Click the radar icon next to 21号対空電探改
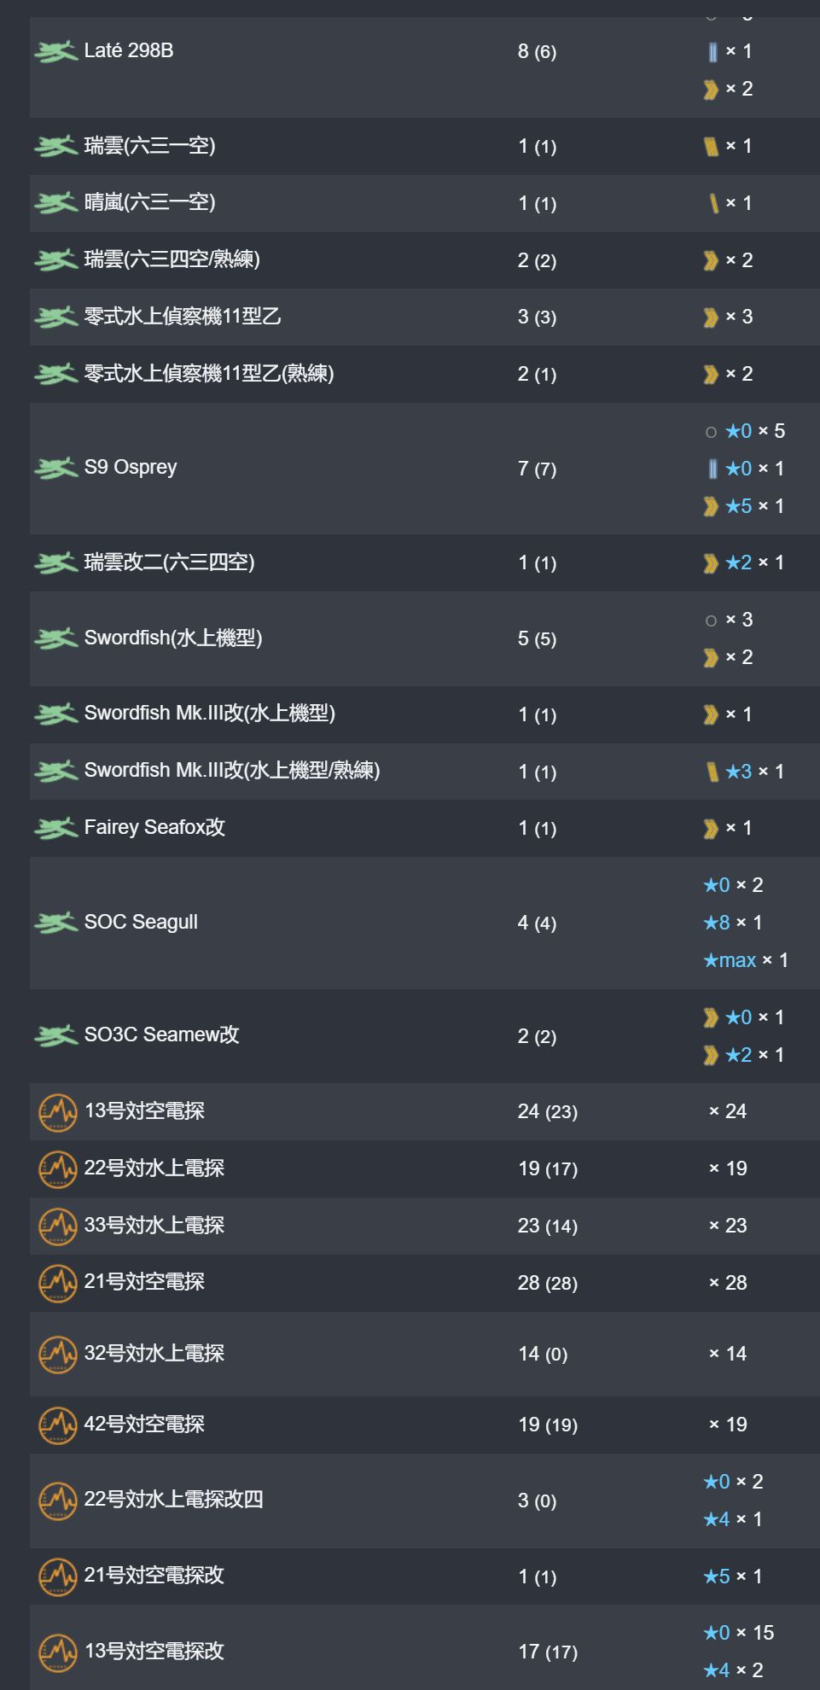 tap(58, 1576)
